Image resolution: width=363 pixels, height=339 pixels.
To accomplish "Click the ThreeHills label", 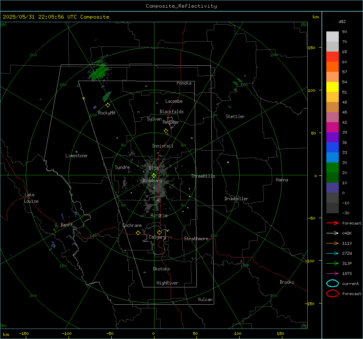I will coord(203,176).
